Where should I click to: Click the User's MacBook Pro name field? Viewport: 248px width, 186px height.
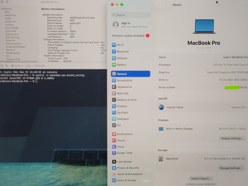pos(236,57)
